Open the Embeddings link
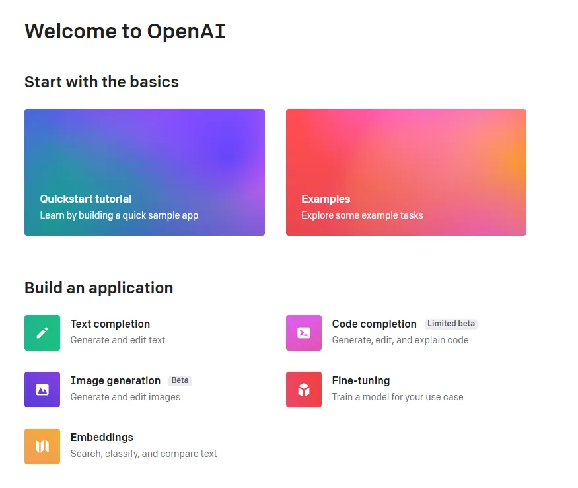This screenshot has height=488, width=578. pyautogui.click(x=102, y=438)
